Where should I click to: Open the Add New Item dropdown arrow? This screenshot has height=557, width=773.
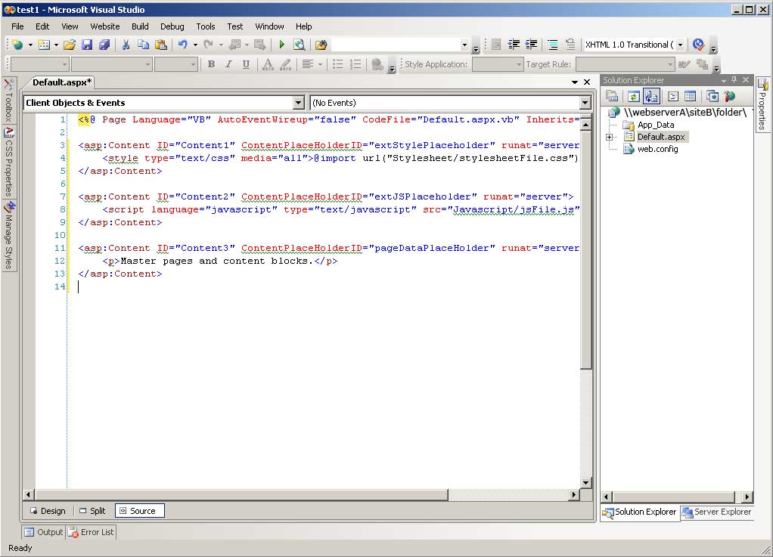click(x=56, y=45)
